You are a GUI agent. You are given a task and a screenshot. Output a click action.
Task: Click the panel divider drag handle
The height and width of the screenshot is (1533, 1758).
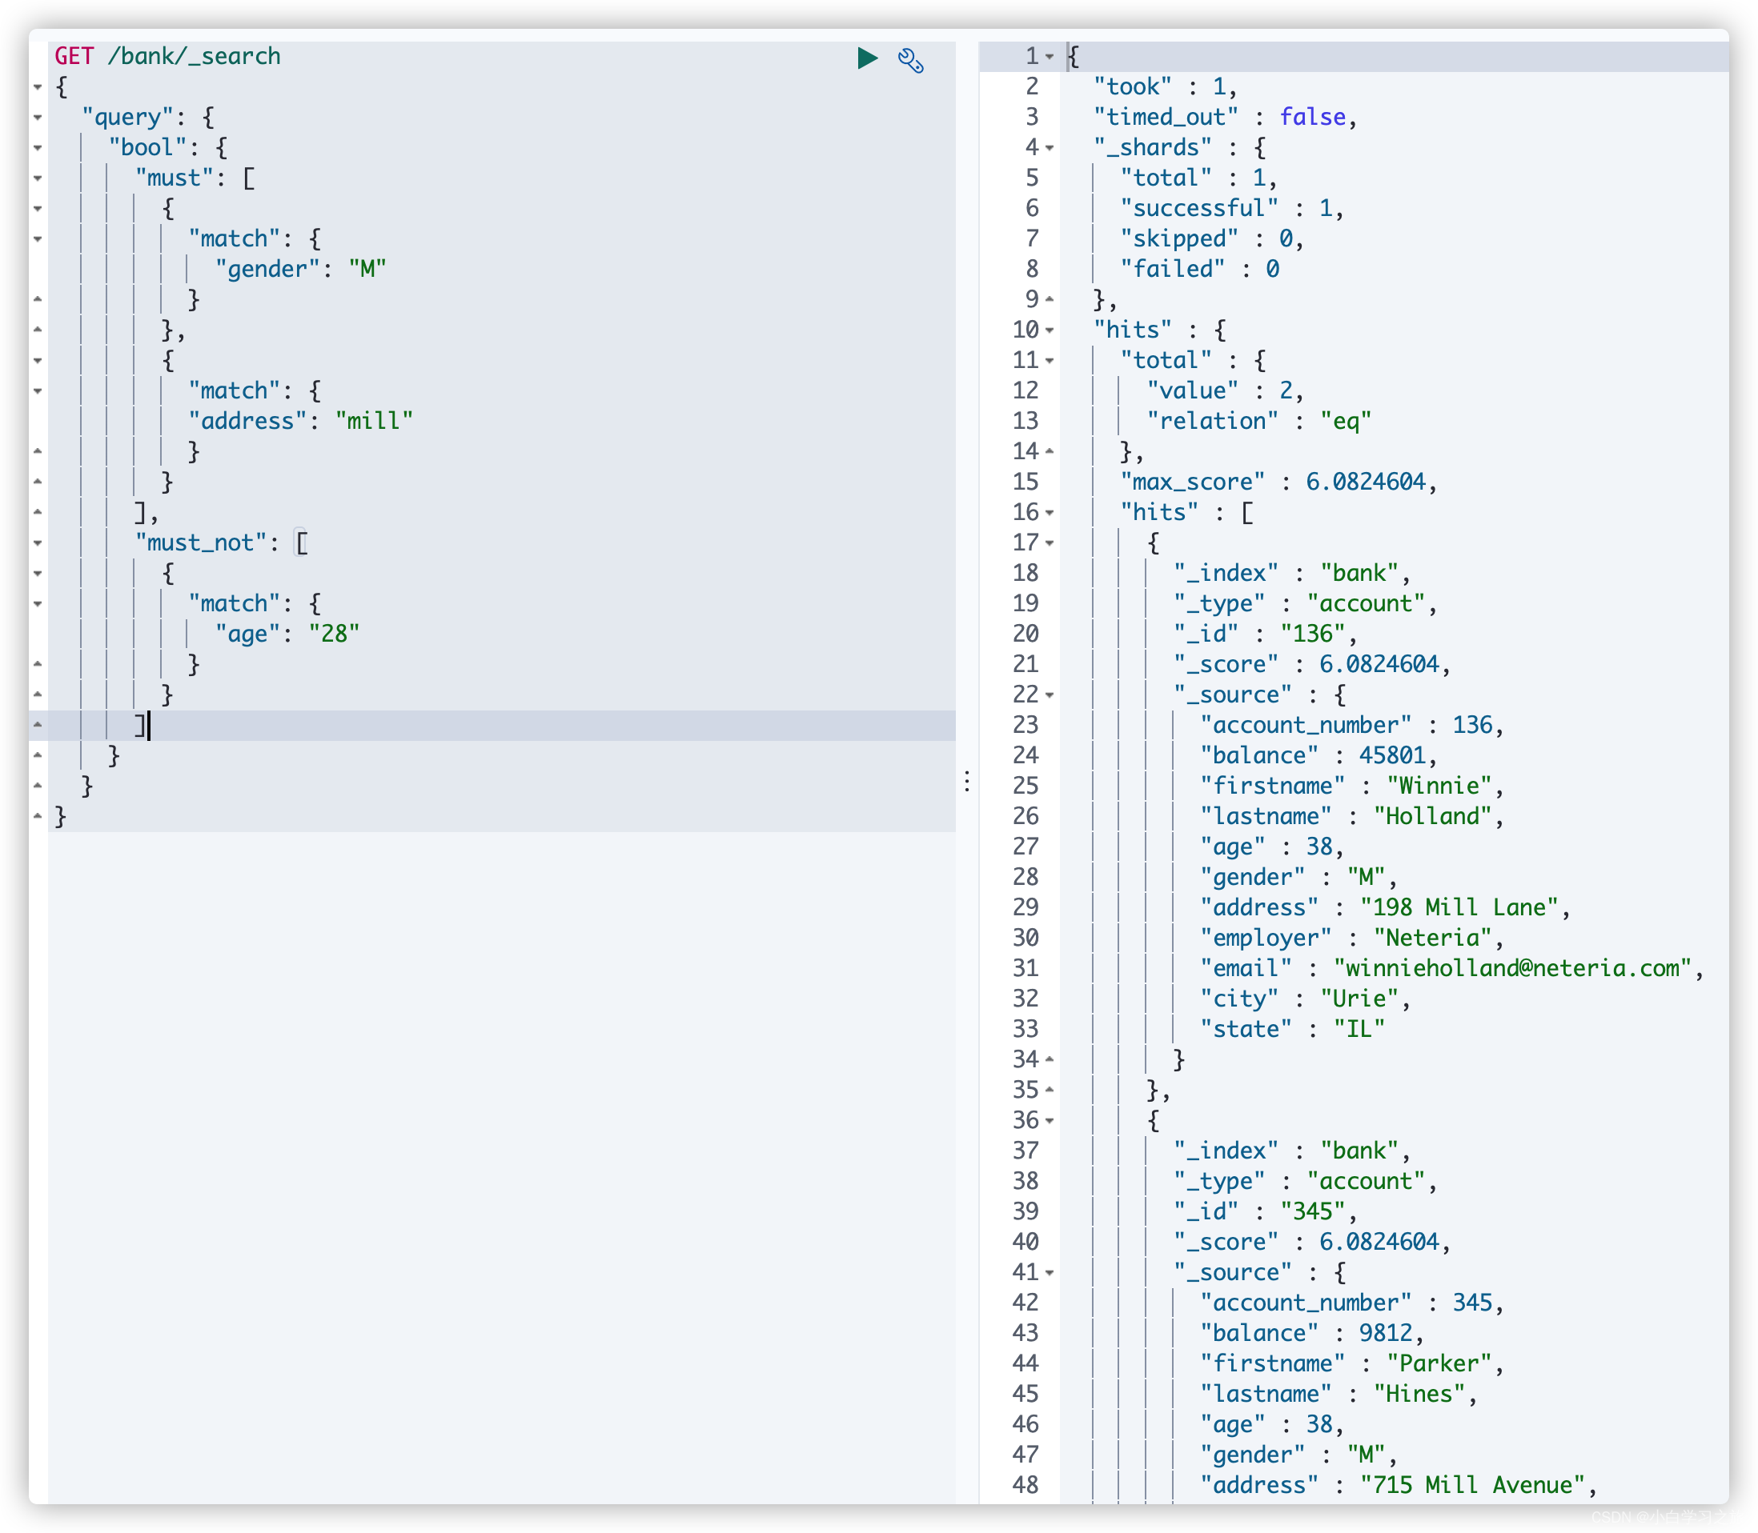[967, 781]
